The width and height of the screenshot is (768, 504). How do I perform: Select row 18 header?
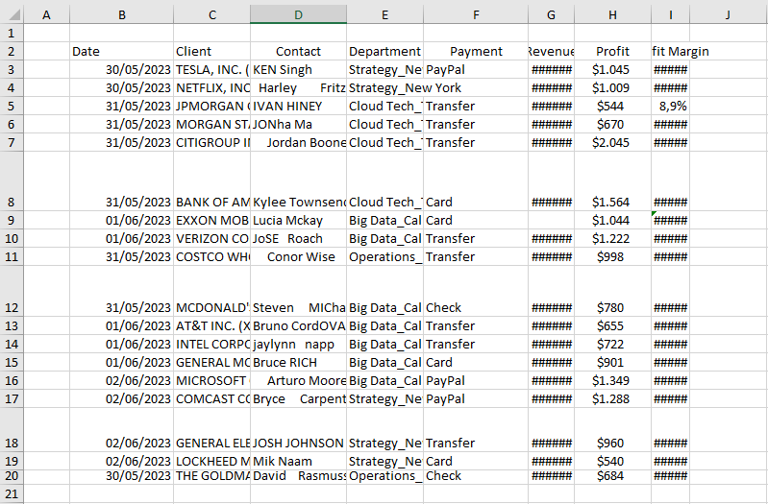coord(12,430)
